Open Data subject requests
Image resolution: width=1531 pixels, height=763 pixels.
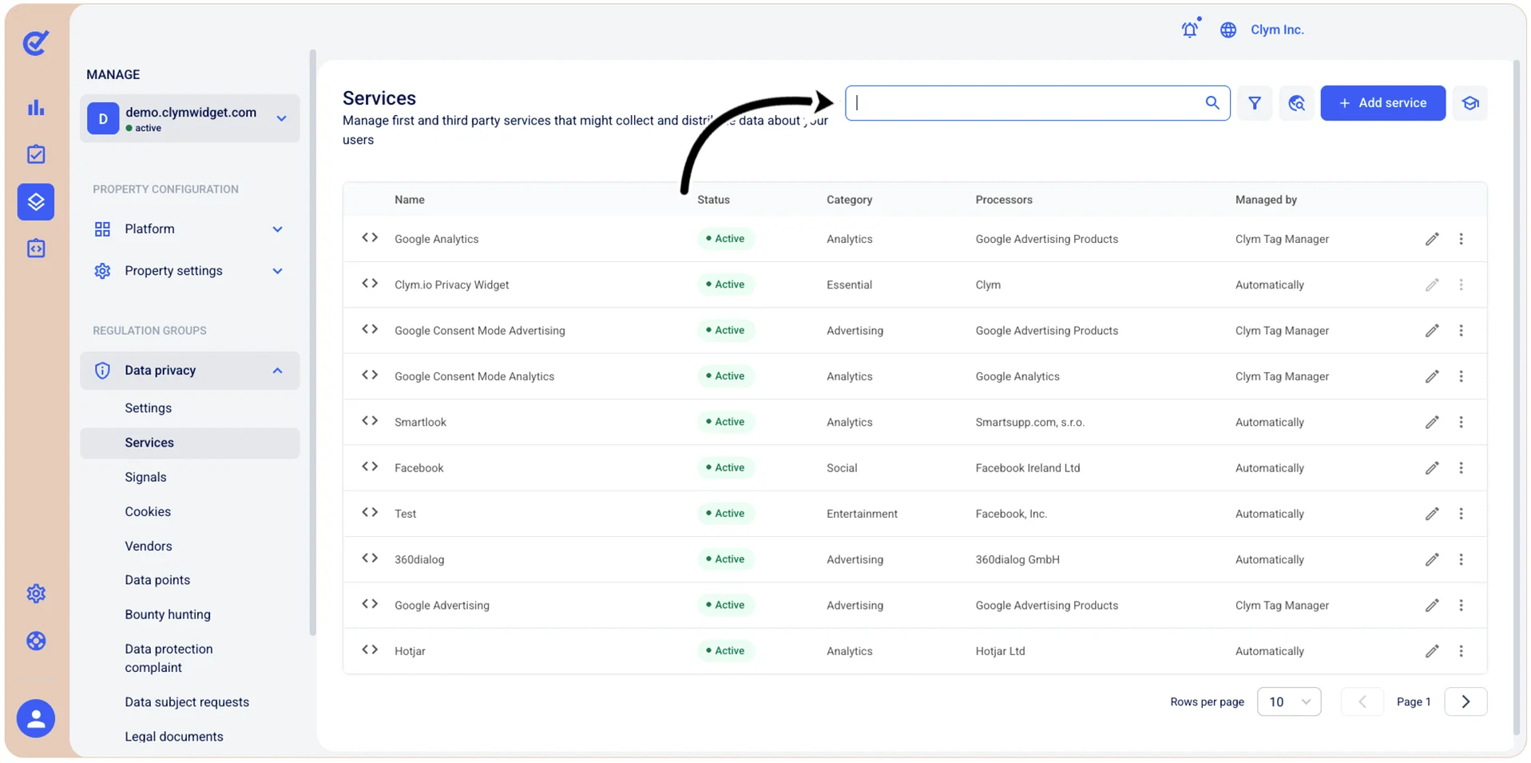coord(187,702)
